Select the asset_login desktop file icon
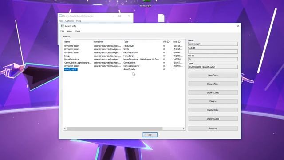The image size is (284, 160). [146, 3]
